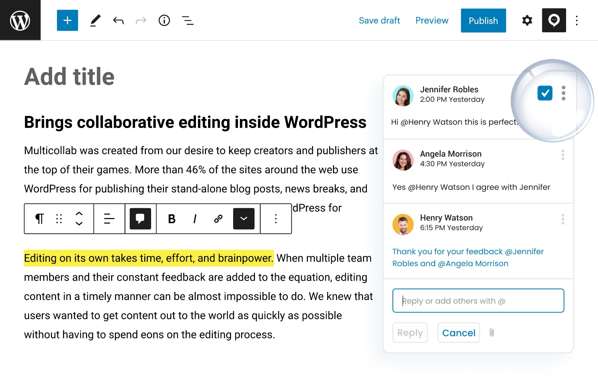Open document info details
598x386 pixels.
click(x=164, y=20)
